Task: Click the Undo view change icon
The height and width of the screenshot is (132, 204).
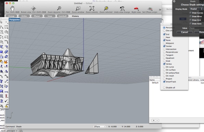Action: click(122, 9)
